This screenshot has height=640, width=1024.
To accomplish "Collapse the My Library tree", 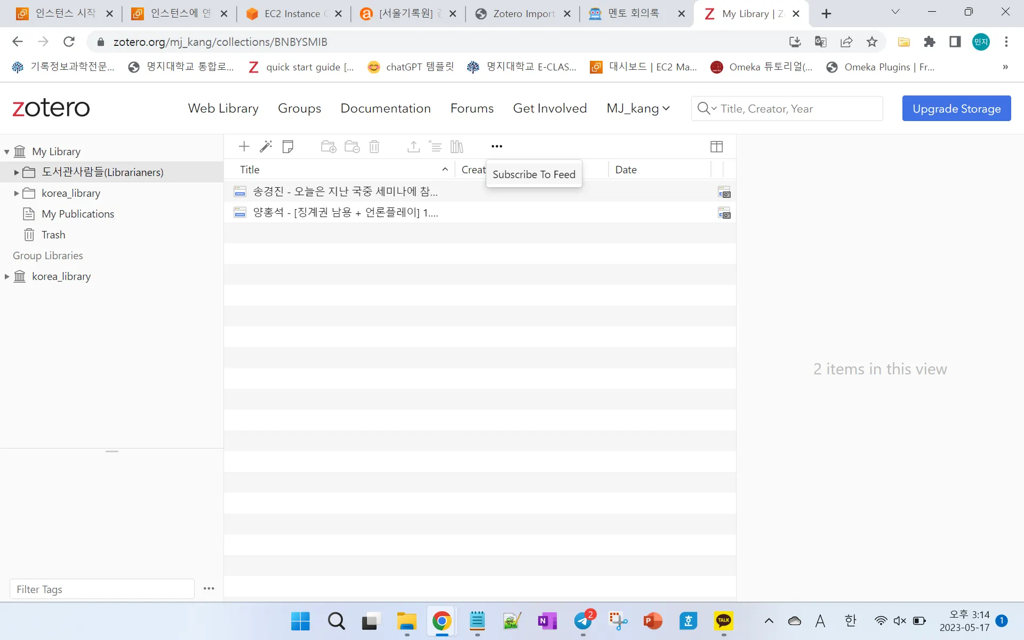I will pyautogui.click(x=7, y=152).
